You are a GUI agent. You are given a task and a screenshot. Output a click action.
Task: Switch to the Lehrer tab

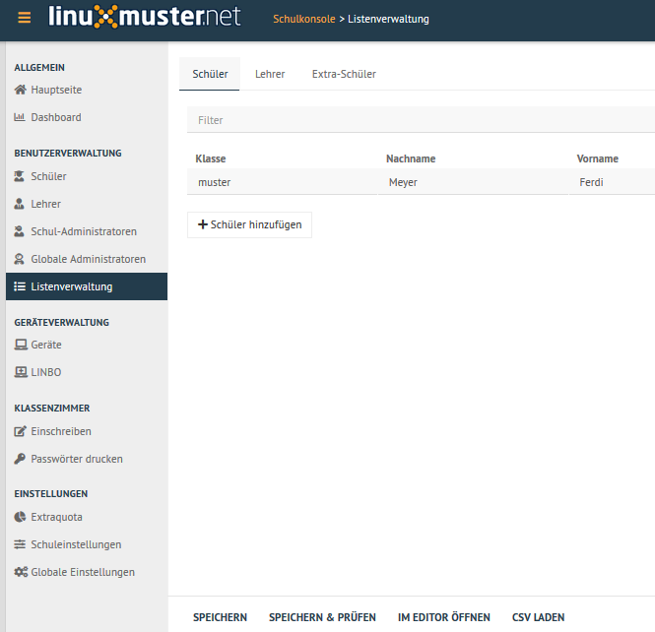270,74
